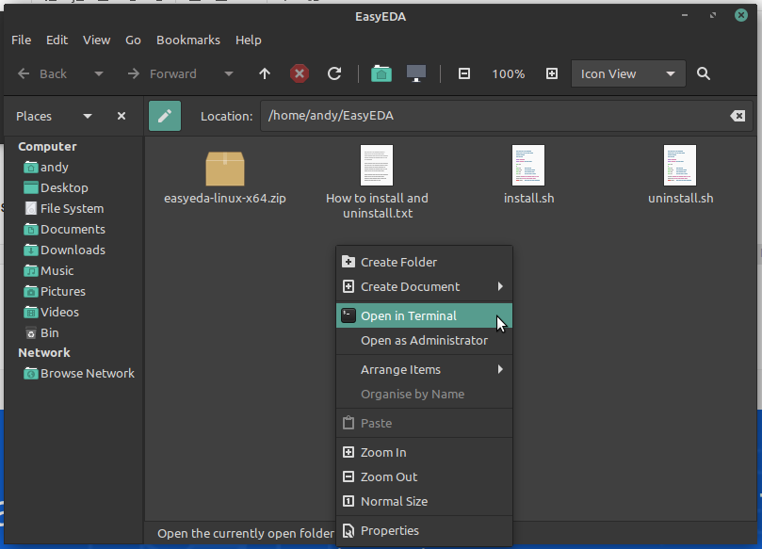Screen dimensions: 762x549
Task: Choose Open in Terminal
Action: [424, 315]
